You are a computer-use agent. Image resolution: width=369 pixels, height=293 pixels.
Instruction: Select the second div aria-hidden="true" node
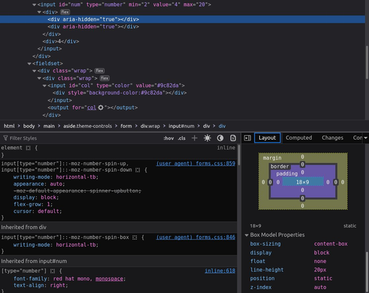[93, 27]
